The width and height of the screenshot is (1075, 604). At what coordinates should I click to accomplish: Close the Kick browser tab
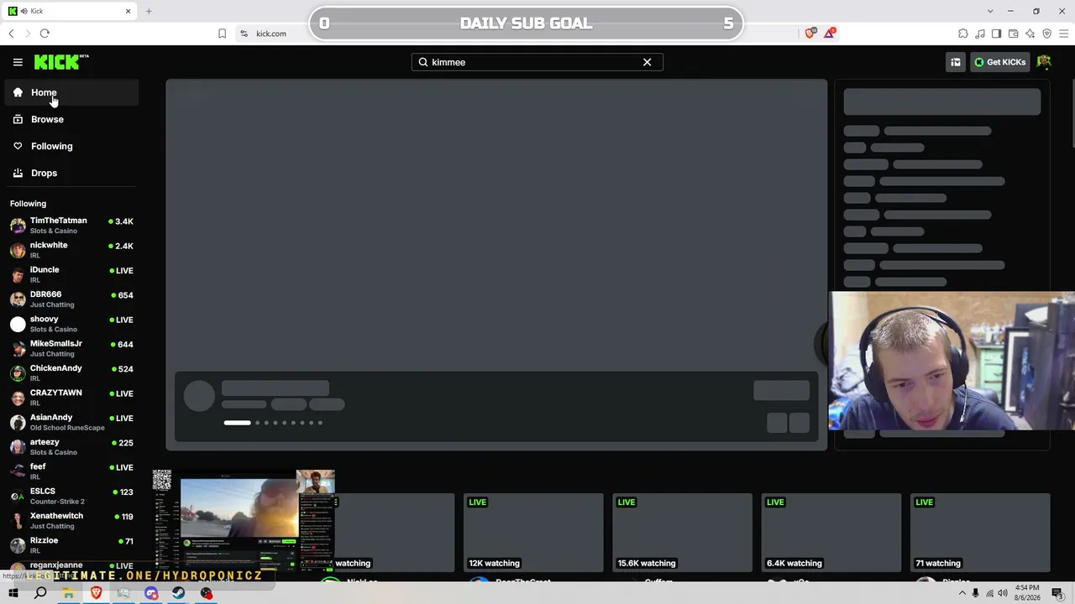pyautogui.click(x=128, y=11)
